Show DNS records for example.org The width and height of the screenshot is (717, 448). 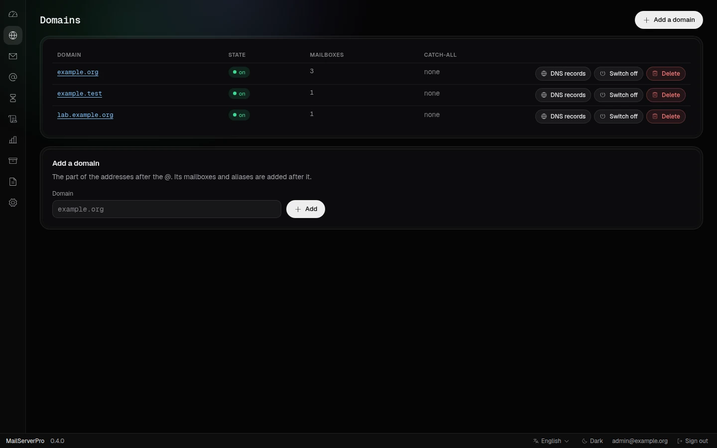[563, 74]
